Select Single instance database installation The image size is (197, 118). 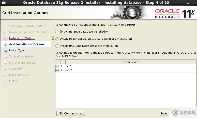[57, 32]
